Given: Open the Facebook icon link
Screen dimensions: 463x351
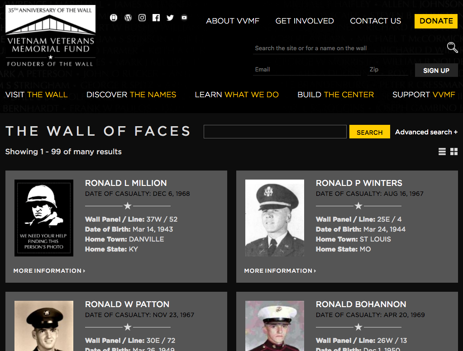Looking at the screenshot, I should [156, 18].
